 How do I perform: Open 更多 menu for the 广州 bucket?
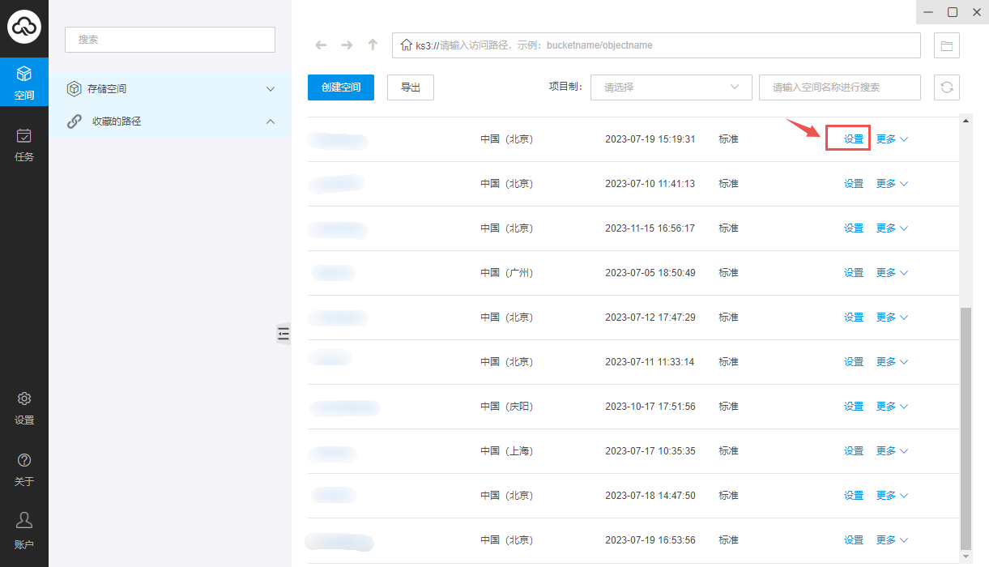coord(892,273)
